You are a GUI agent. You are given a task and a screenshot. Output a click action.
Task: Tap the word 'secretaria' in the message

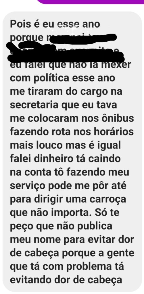[32, 105]
